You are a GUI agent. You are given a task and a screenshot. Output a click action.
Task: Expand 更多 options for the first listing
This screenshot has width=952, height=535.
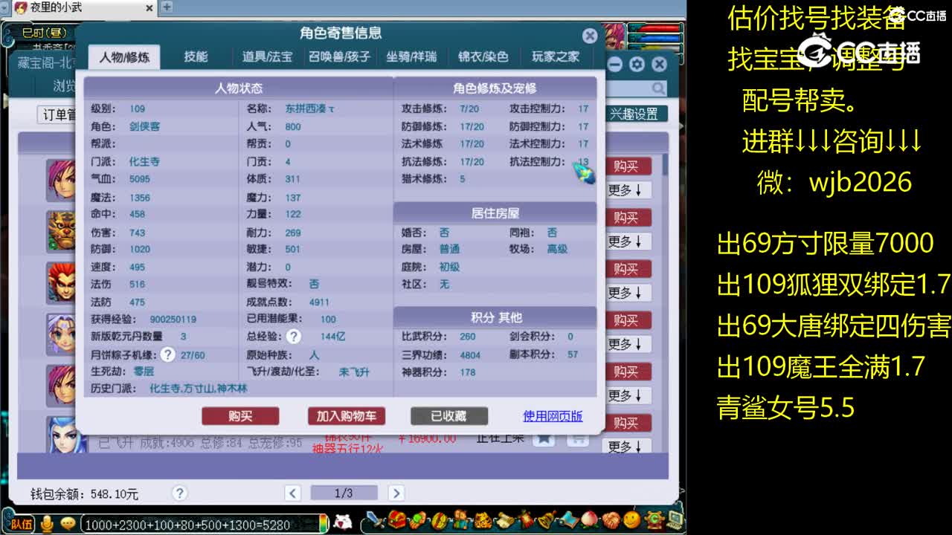coord(628,190)
